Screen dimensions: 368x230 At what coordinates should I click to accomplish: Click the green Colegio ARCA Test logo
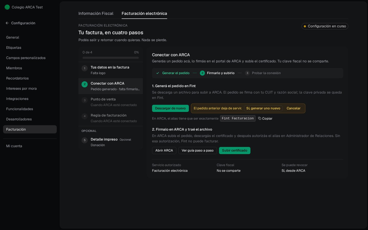(7, 7)
